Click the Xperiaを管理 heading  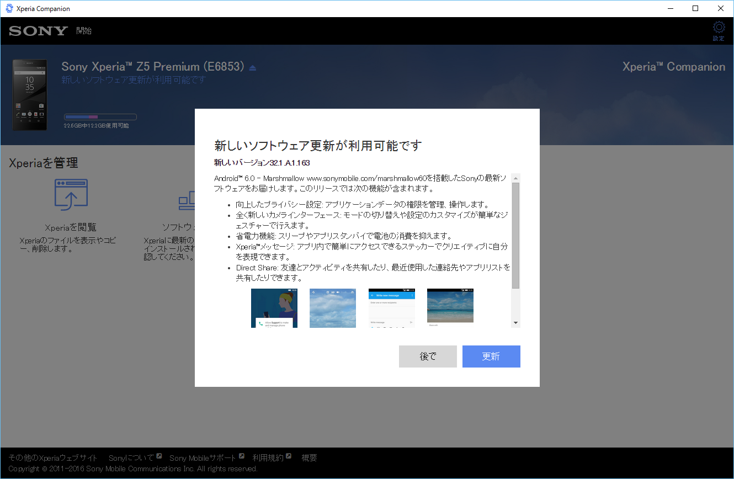pyautogui.click(x=44, y=163)
